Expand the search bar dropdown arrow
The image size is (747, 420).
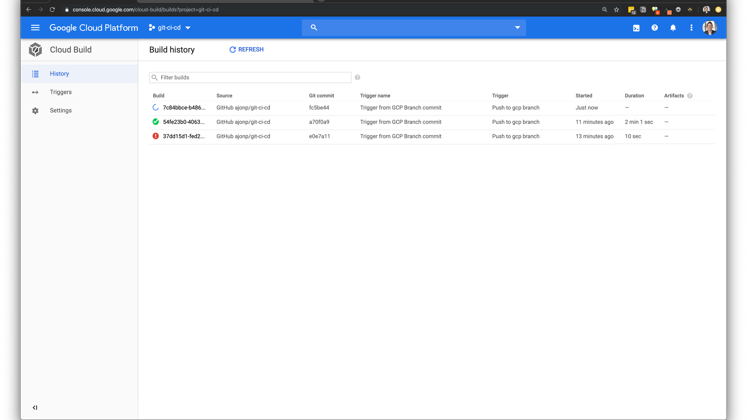pos(517,28)
